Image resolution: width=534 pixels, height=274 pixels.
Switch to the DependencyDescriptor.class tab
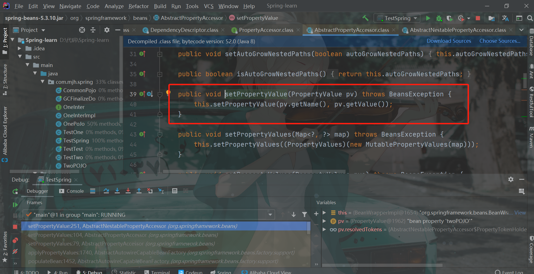184,30
